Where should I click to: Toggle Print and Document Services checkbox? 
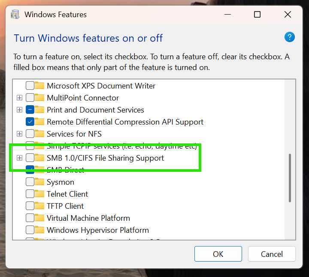click(30, 110)
